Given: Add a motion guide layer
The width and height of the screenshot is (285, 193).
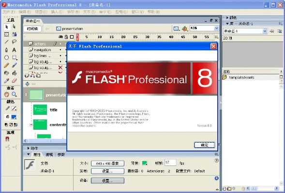Looking at the screenshot, I should (x=32, y=76).
